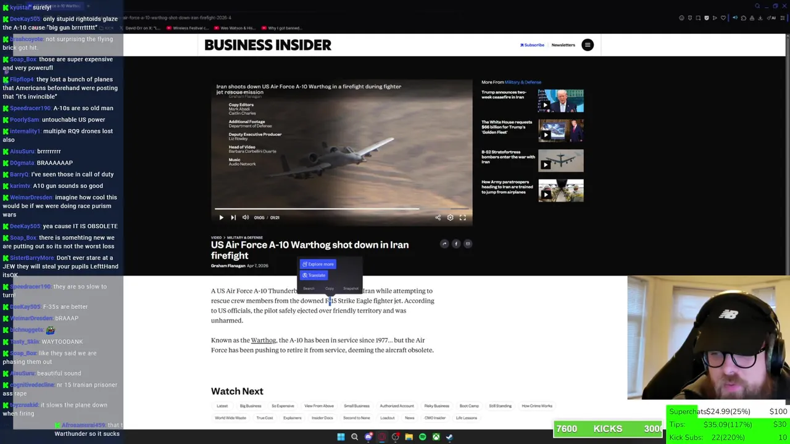Select the Second to None tag

[357, 418]
